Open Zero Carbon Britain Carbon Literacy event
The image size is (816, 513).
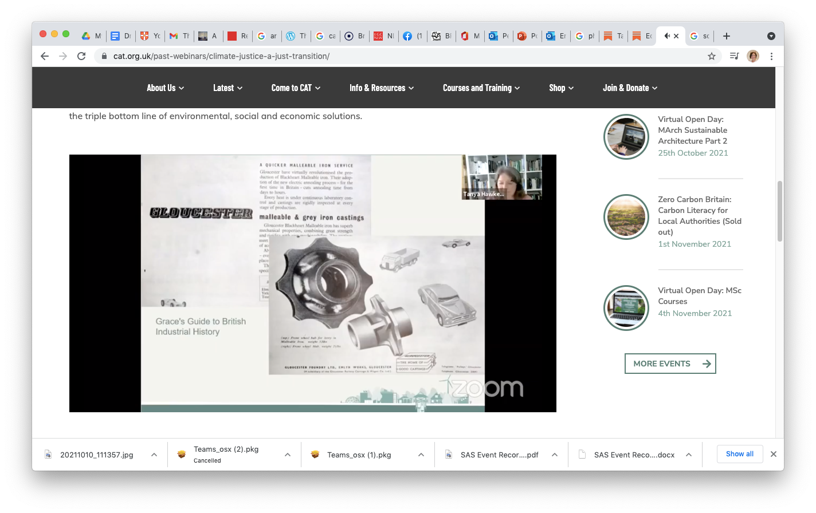coord(700,215)
